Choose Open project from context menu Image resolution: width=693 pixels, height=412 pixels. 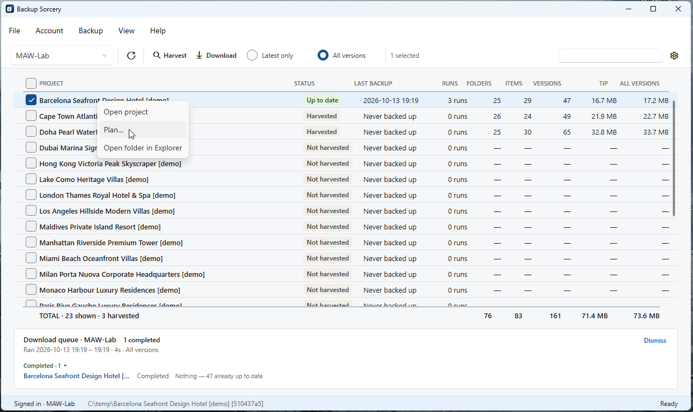[143, 112]
